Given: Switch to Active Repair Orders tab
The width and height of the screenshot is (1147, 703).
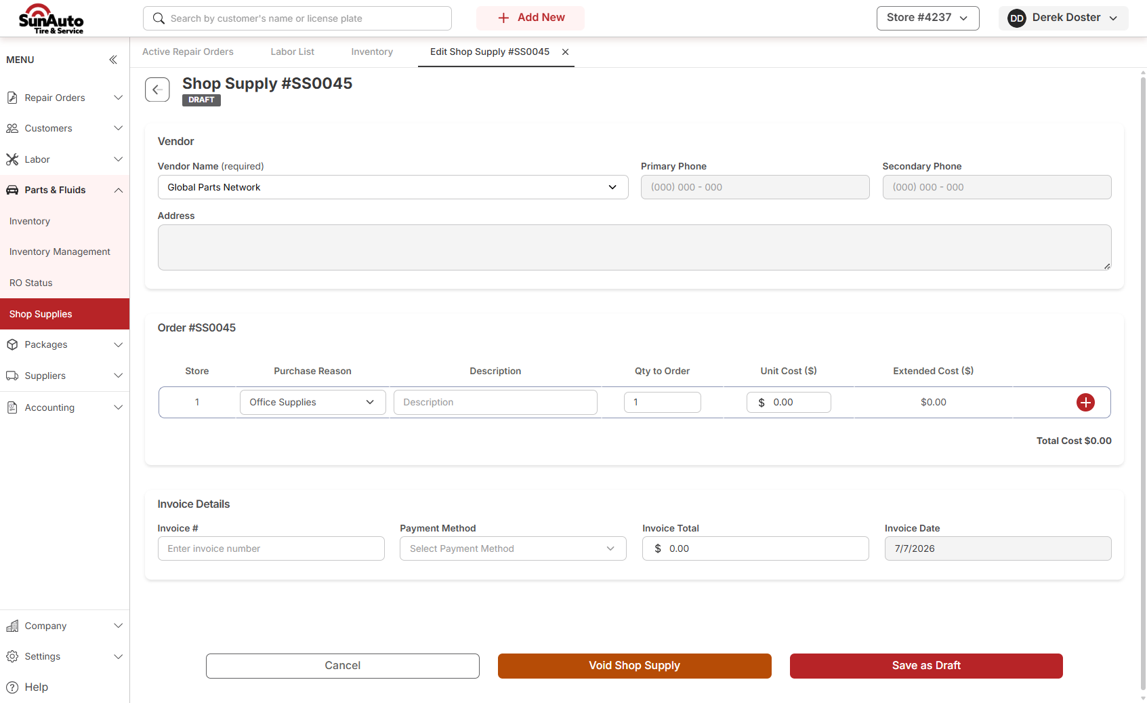Looking at the screenshot, I should pyautogui.click(x=188, y=52).
